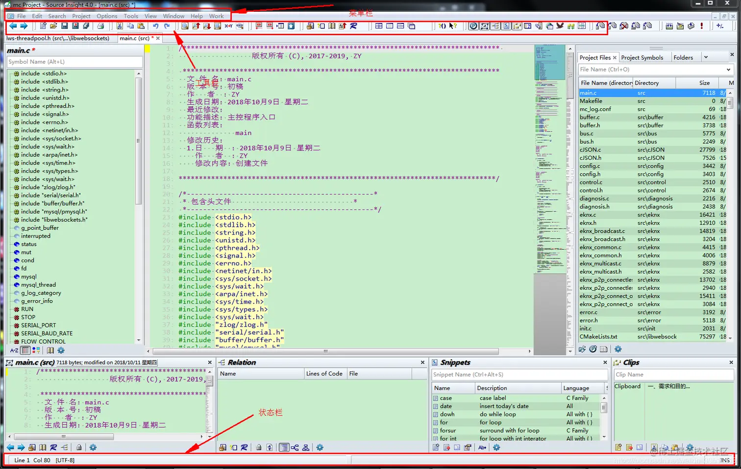Open the Project menu
Screen dimensions: 741x469
click(x=81, y=16)
